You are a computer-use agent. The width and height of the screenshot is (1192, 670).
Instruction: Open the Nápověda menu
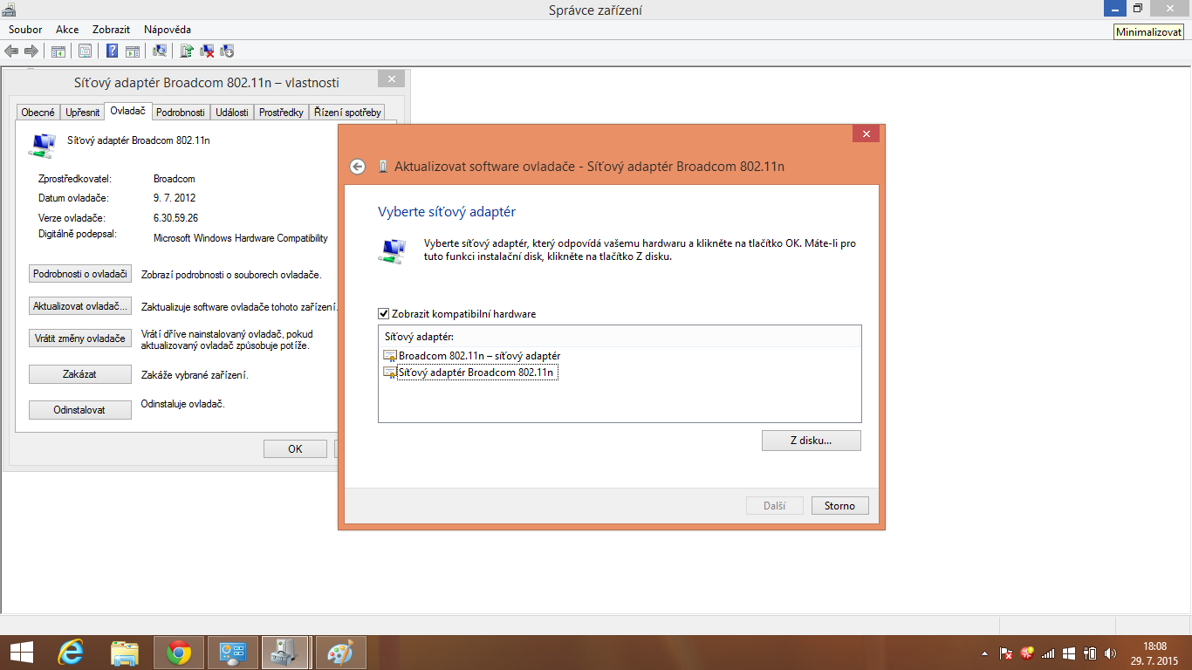coord(168,30)
